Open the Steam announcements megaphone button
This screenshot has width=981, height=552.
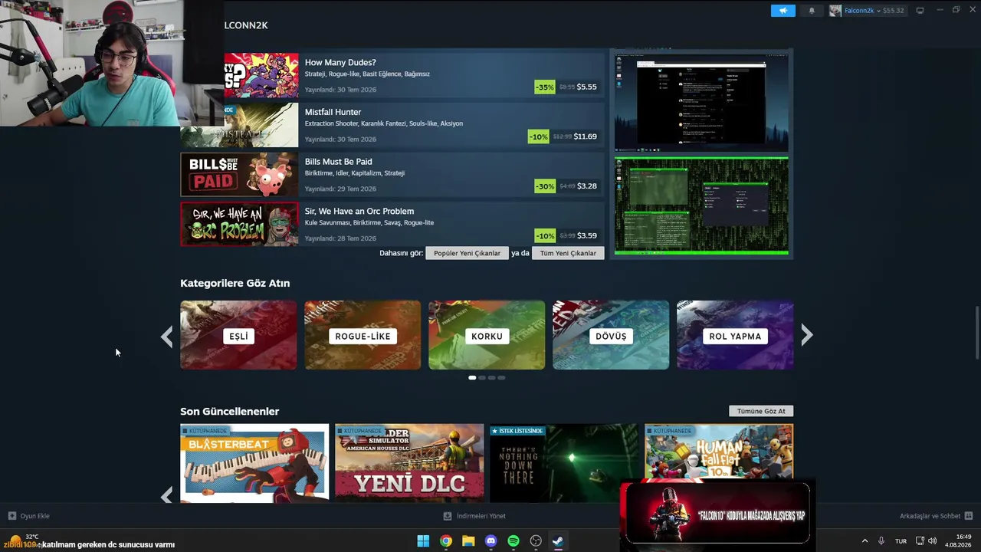(x=783, y=11)
